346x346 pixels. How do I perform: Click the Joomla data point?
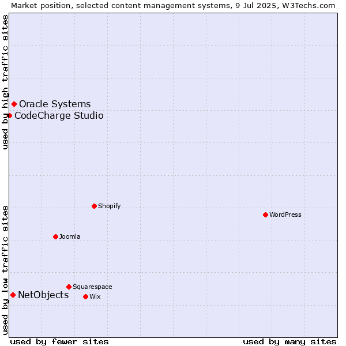point(55,236)
